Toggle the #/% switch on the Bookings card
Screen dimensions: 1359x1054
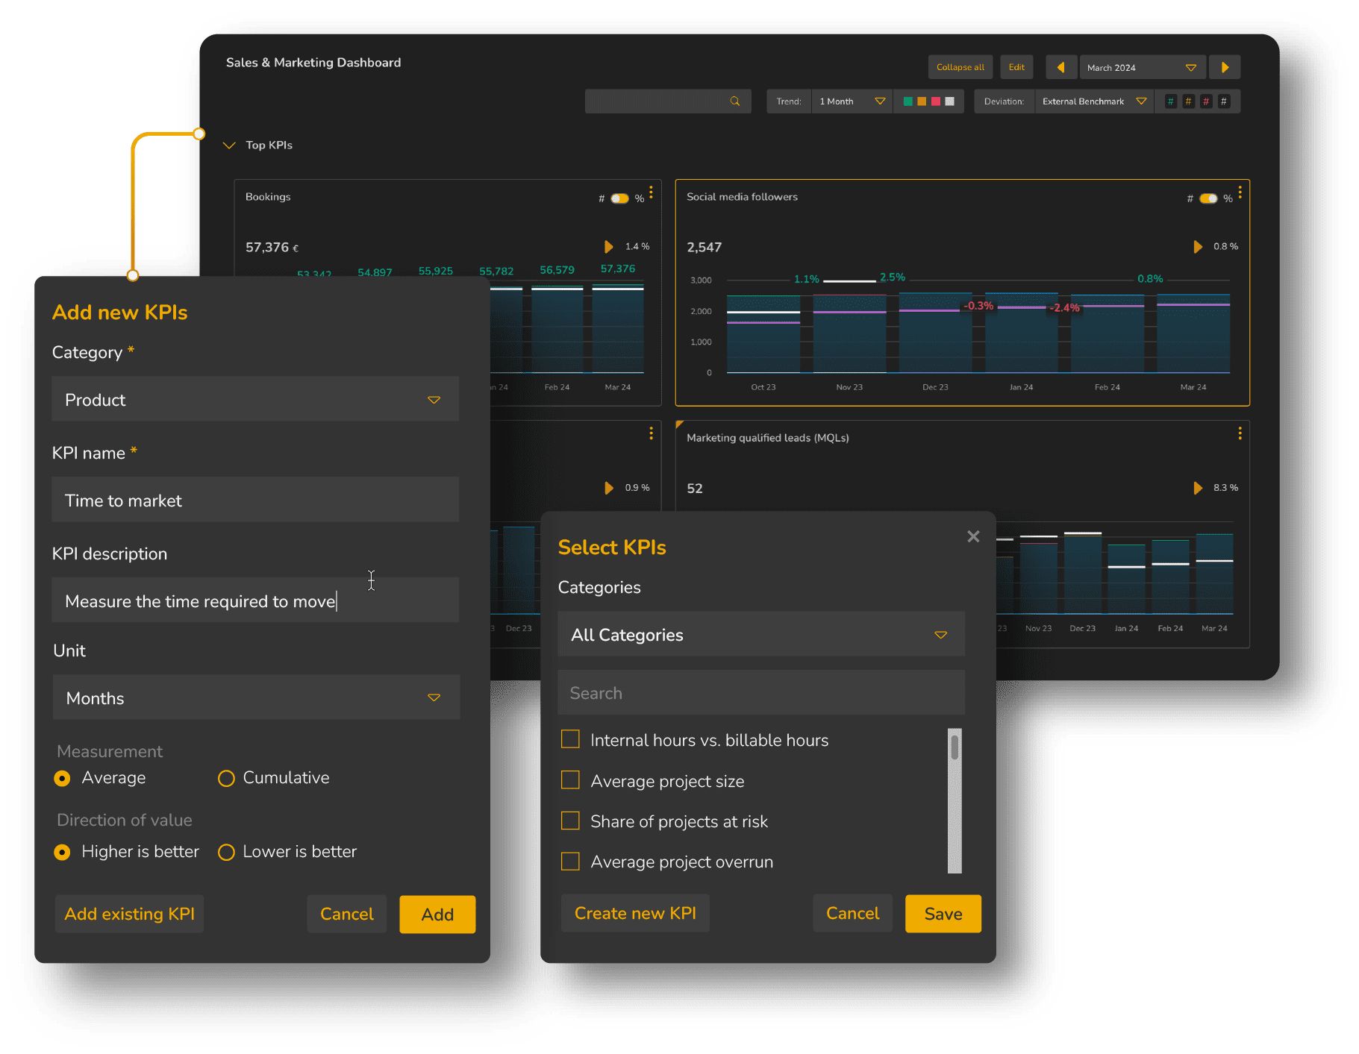[619, 198]
